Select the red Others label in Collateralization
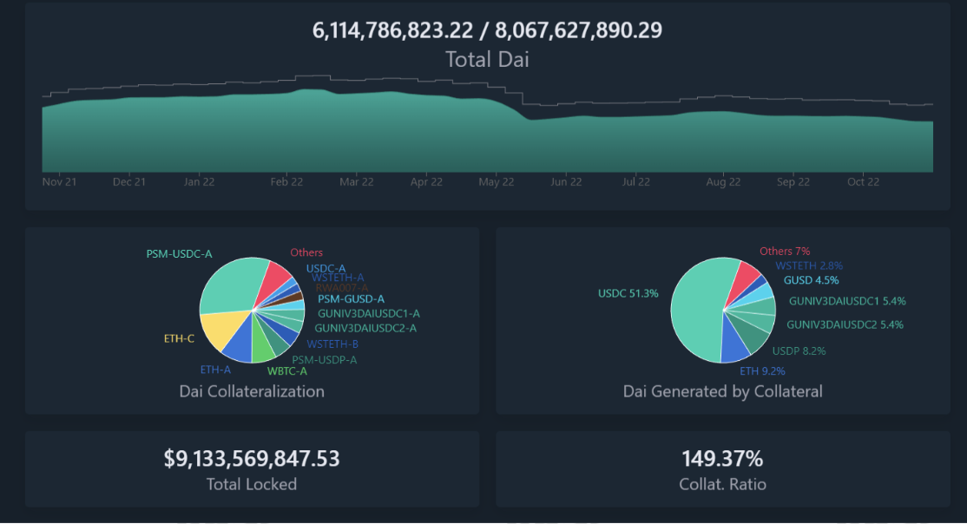The height and width of the screenshot is (524, 967). point(306,252)
